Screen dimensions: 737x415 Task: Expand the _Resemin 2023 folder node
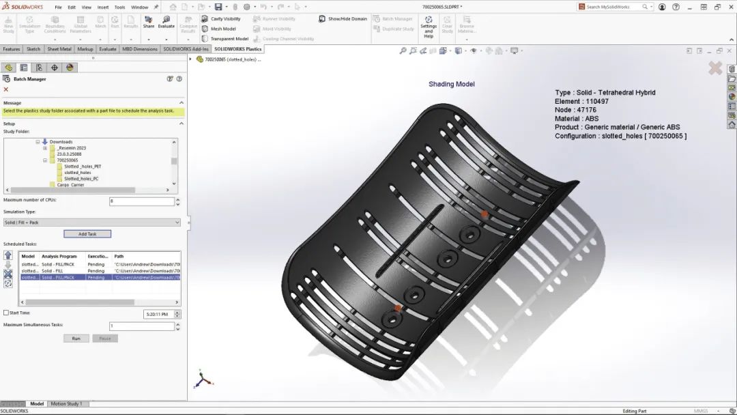click(44, 148)
